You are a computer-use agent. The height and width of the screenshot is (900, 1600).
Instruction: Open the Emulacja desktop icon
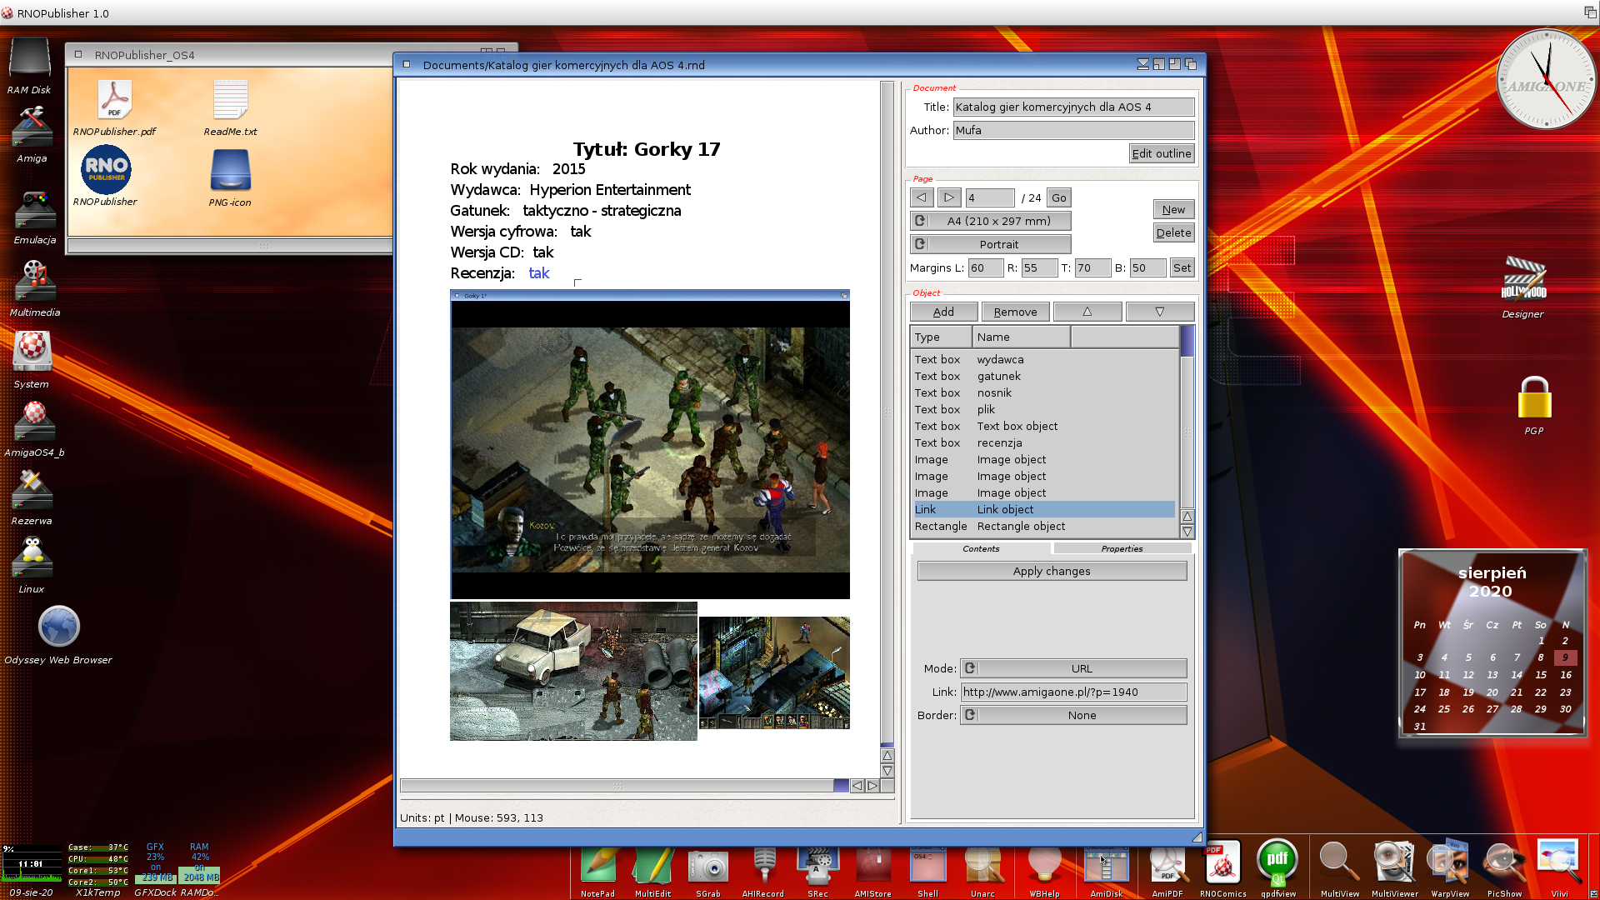pyautogui.click(x=34, y=209)
